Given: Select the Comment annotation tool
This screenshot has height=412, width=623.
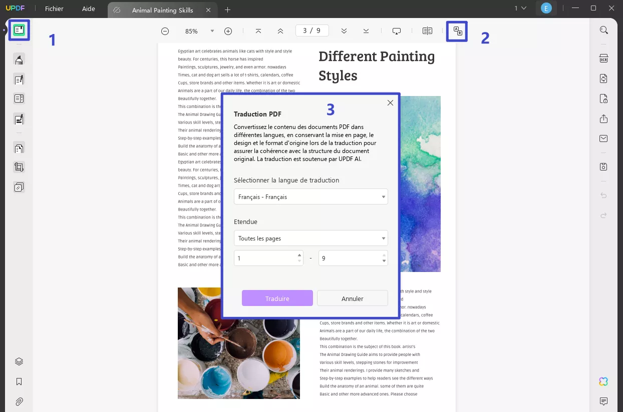Looking at the screenshot, I should [x=19, y=59].
